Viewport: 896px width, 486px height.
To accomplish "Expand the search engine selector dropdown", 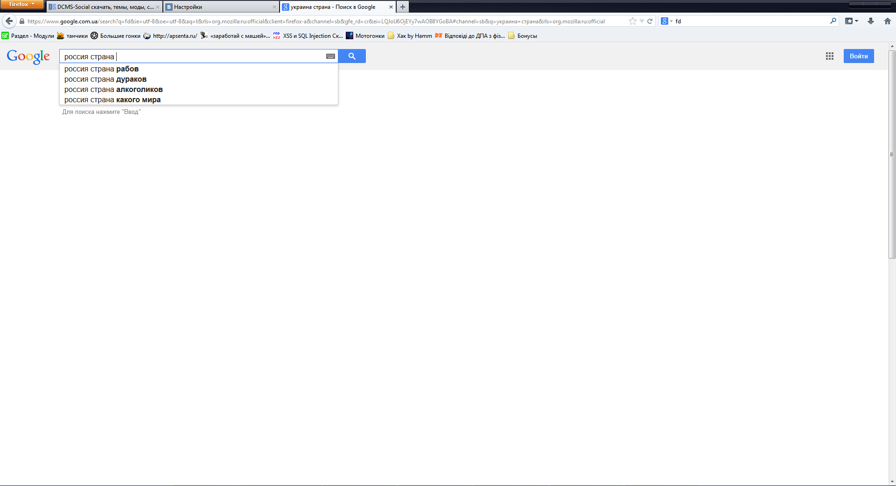I will click(x=667, y=21).
